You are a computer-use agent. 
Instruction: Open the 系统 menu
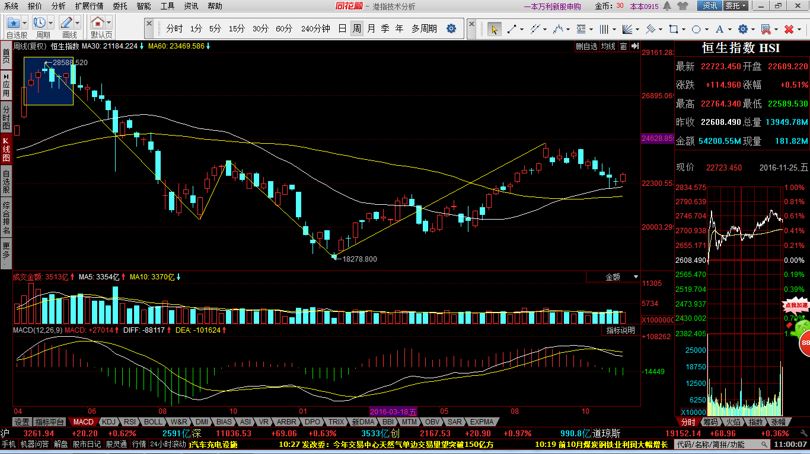(11, 6)
